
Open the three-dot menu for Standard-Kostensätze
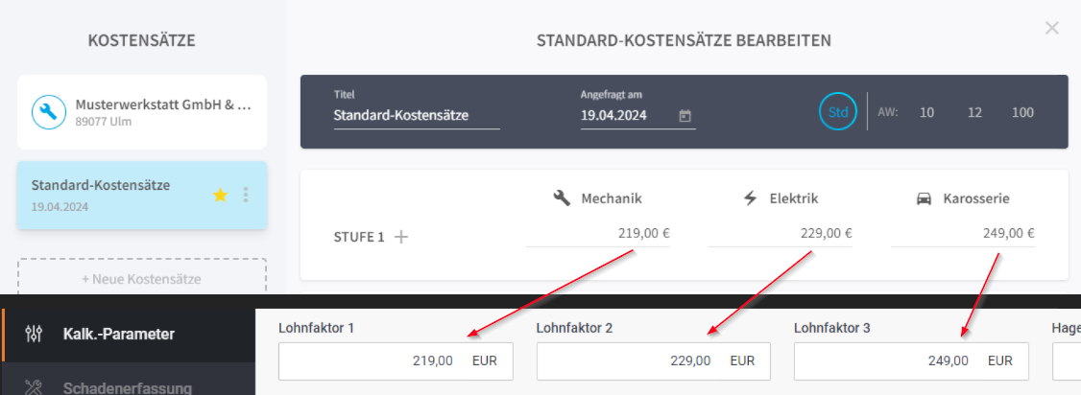246,196
